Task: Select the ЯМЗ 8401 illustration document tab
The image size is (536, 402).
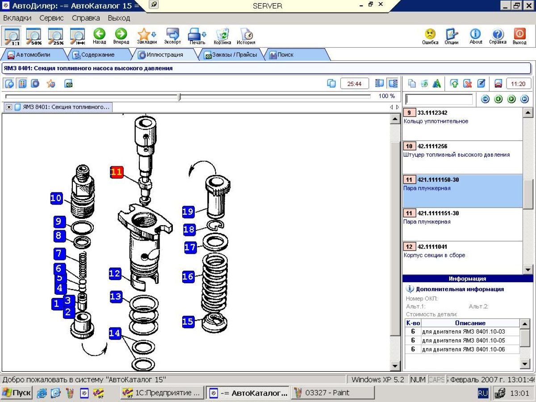Action: [62, 107]
